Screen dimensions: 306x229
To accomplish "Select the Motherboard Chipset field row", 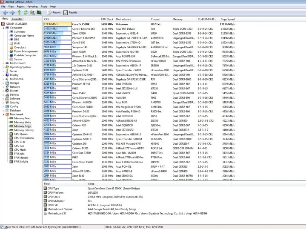I will 137,209.
